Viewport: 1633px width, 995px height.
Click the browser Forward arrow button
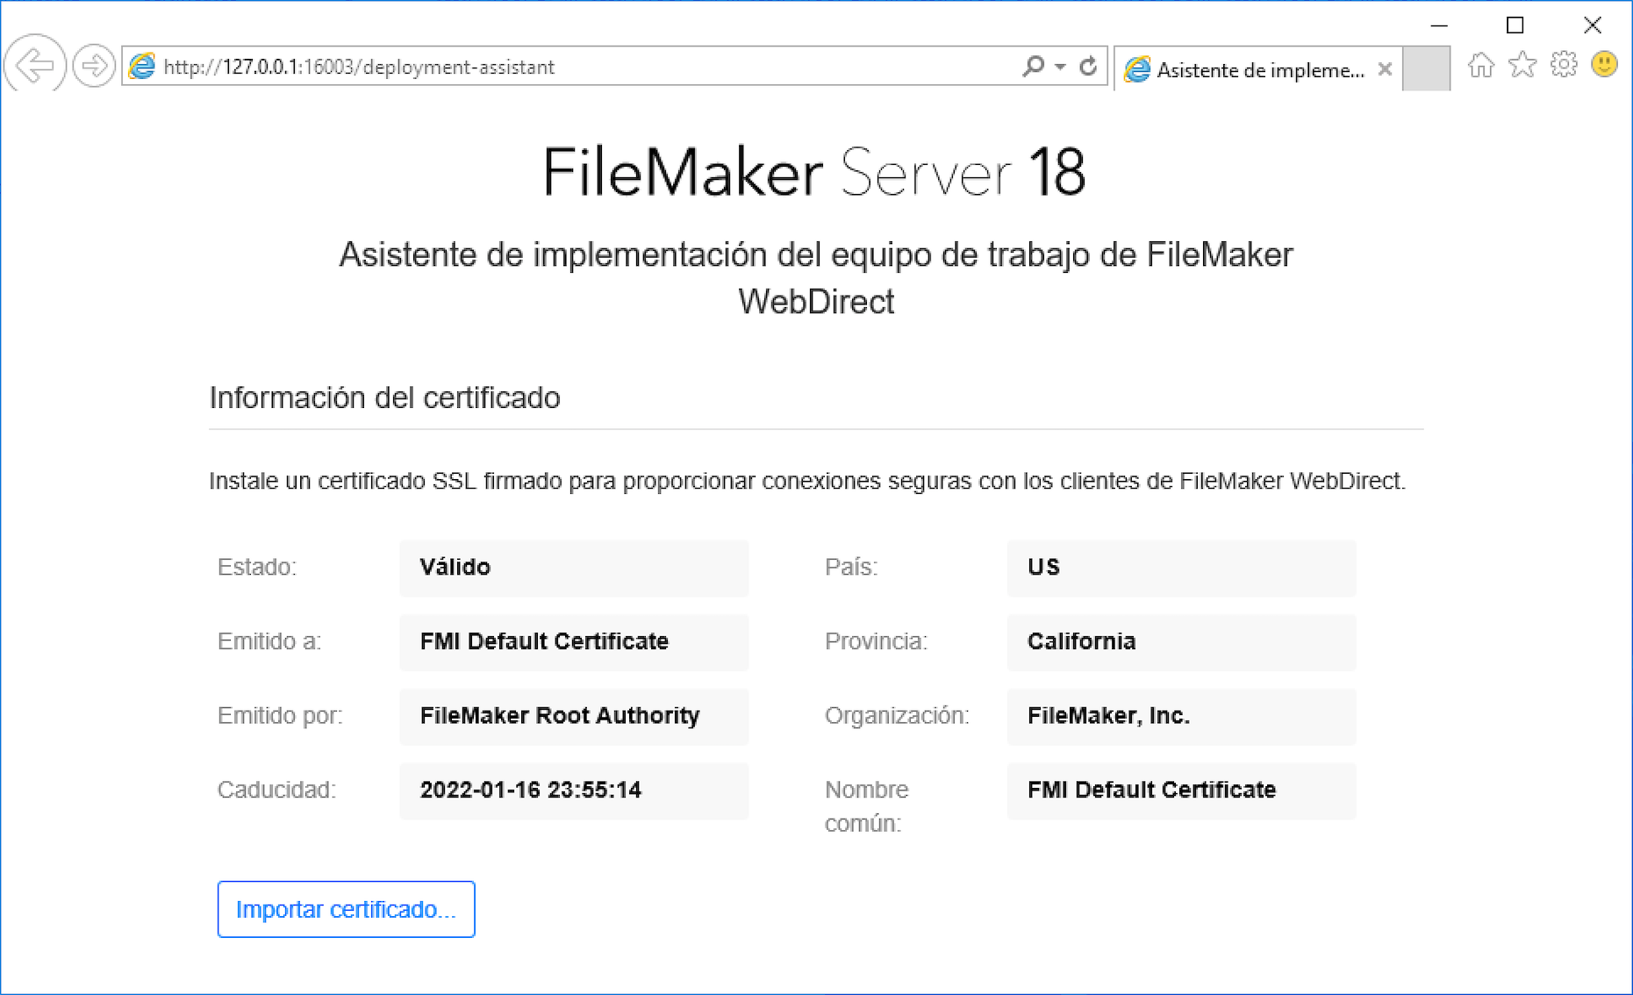coord(93,66)
